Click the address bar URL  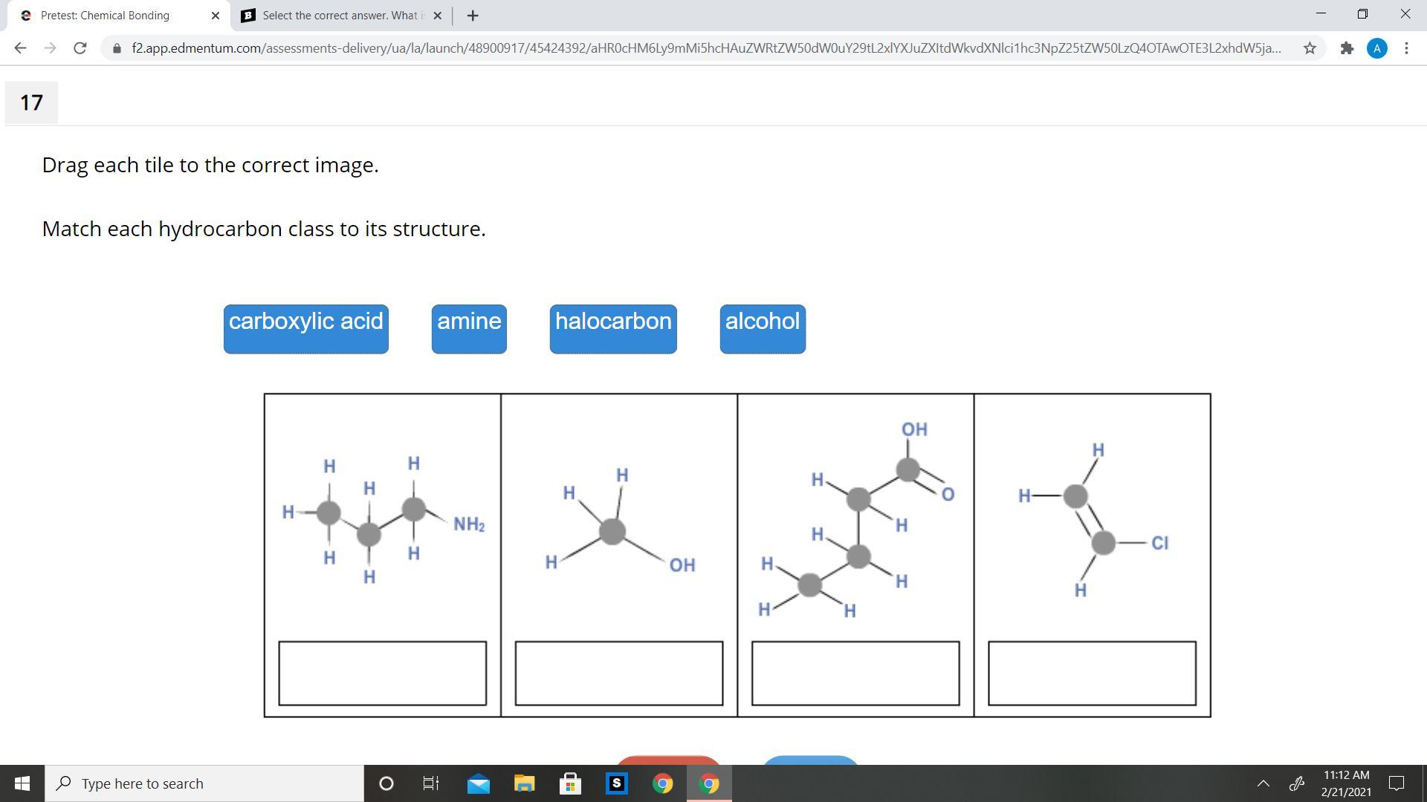(706, 48)
